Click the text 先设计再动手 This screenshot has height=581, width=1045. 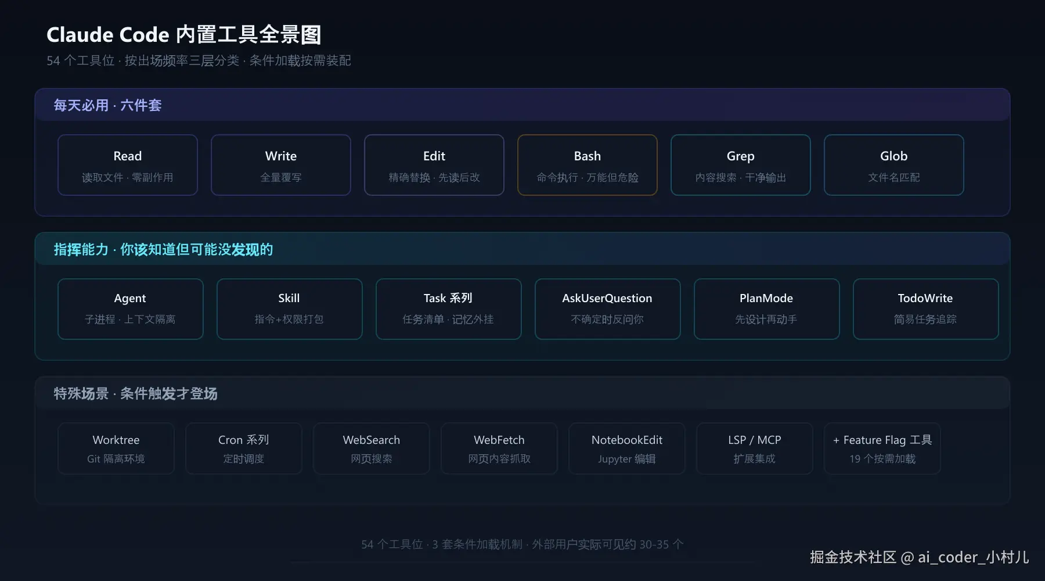click(x=766, y=319)
